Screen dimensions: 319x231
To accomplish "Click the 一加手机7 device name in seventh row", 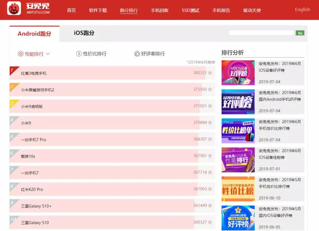I will tap(30, 173).
